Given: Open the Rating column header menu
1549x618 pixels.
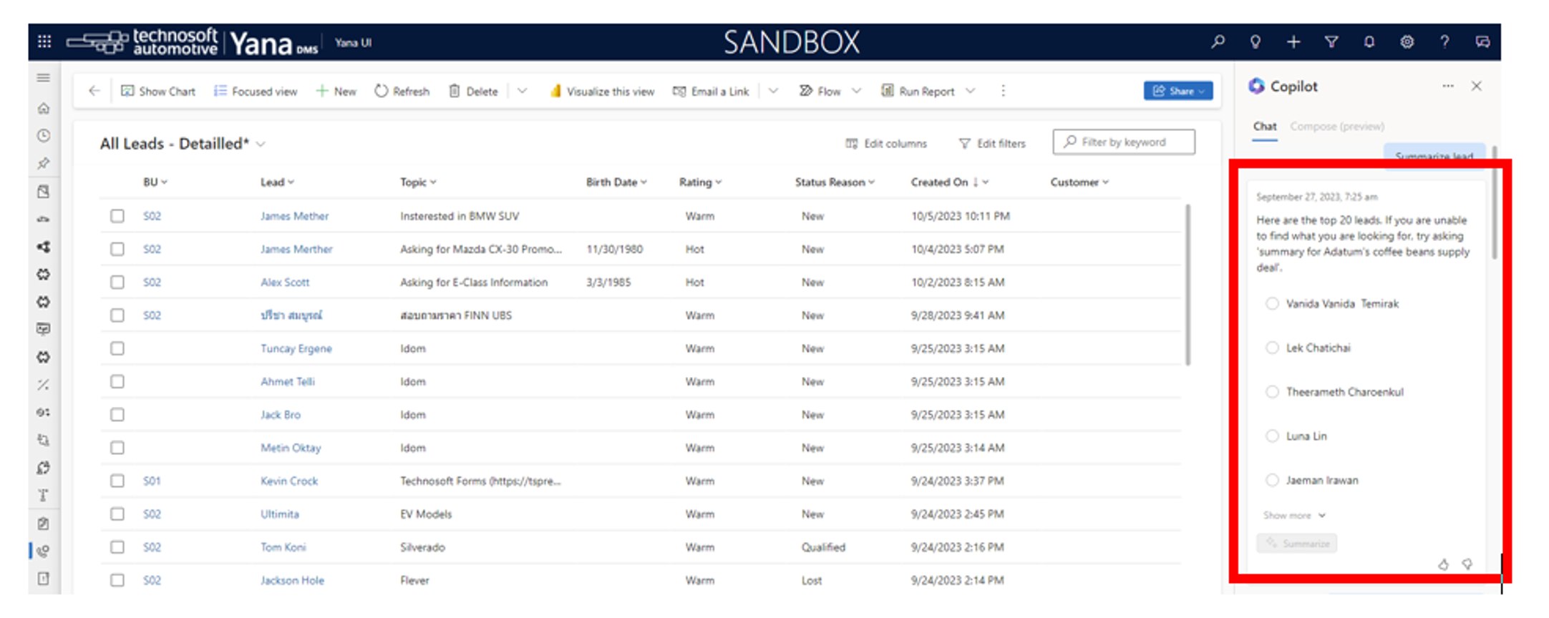Looking at the screenshot, I should [700, 182].
